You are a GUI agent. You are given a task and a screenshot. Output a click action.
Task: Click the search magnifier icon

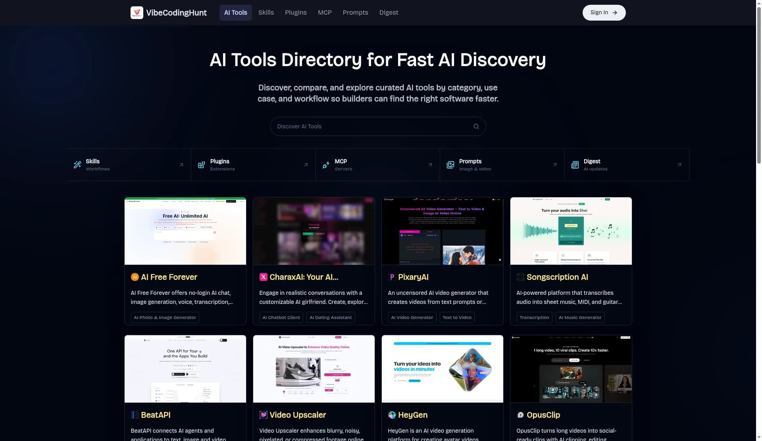(476, 126)
